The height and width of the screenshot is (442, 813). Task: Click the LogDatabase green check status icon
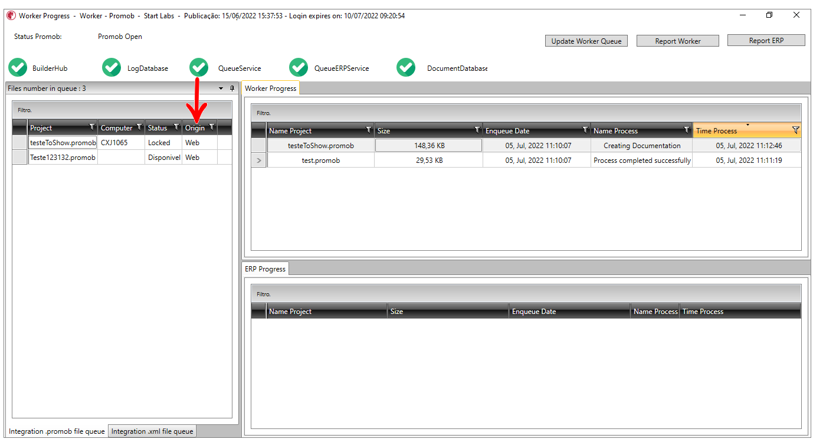click(x=112, y=68)
